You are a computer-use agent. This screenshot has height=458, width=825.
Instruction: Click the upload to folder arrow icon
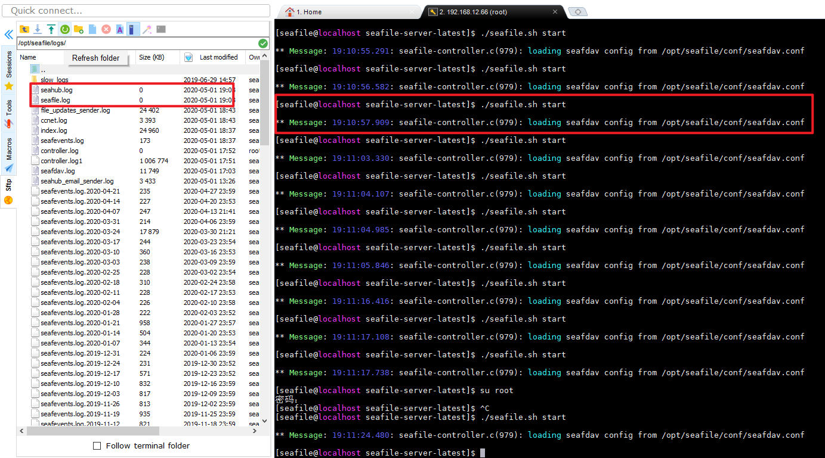[x=51, y=29]
